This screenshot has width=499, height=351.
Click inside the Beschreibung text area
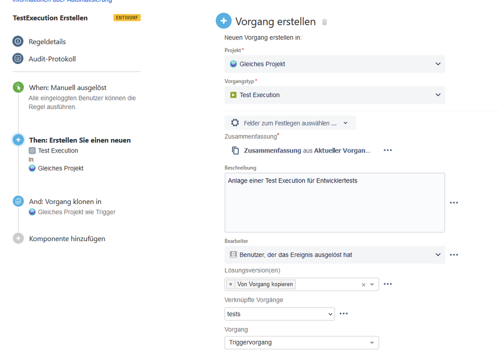pos(335,202)
